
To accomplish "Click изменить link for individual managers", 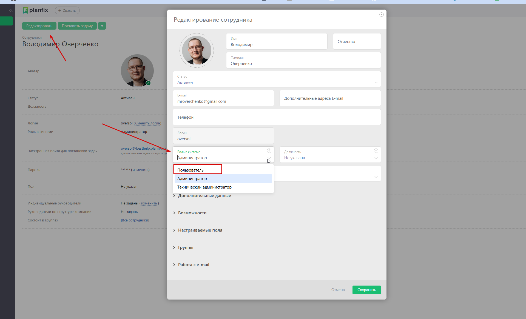I will pos(149,203).
